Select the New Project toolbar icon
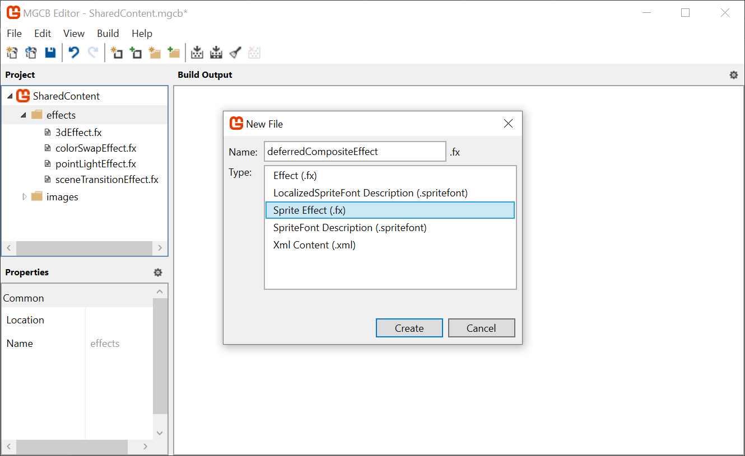The width and height of the screenshot is (745, 456). tap(12, 52)
